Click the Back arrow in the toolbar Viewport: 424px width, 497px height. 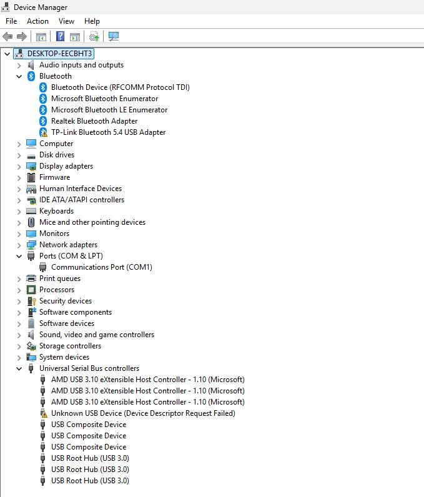7,37
